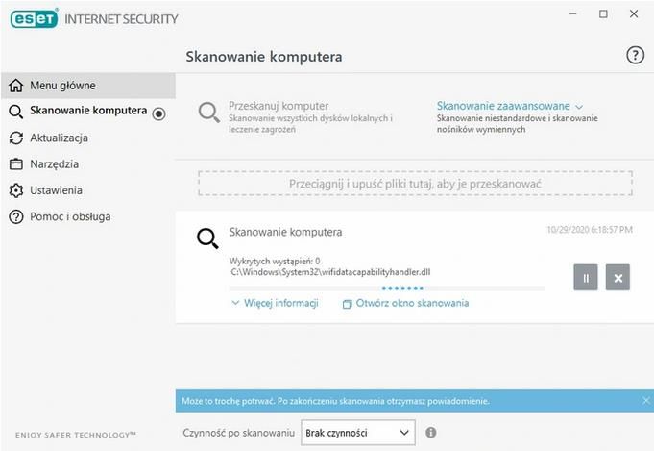Image resolution: width=654 pixels, height=451 pixels.
Task: Dismiss the blue notification banner
Action: pos(646,400)
